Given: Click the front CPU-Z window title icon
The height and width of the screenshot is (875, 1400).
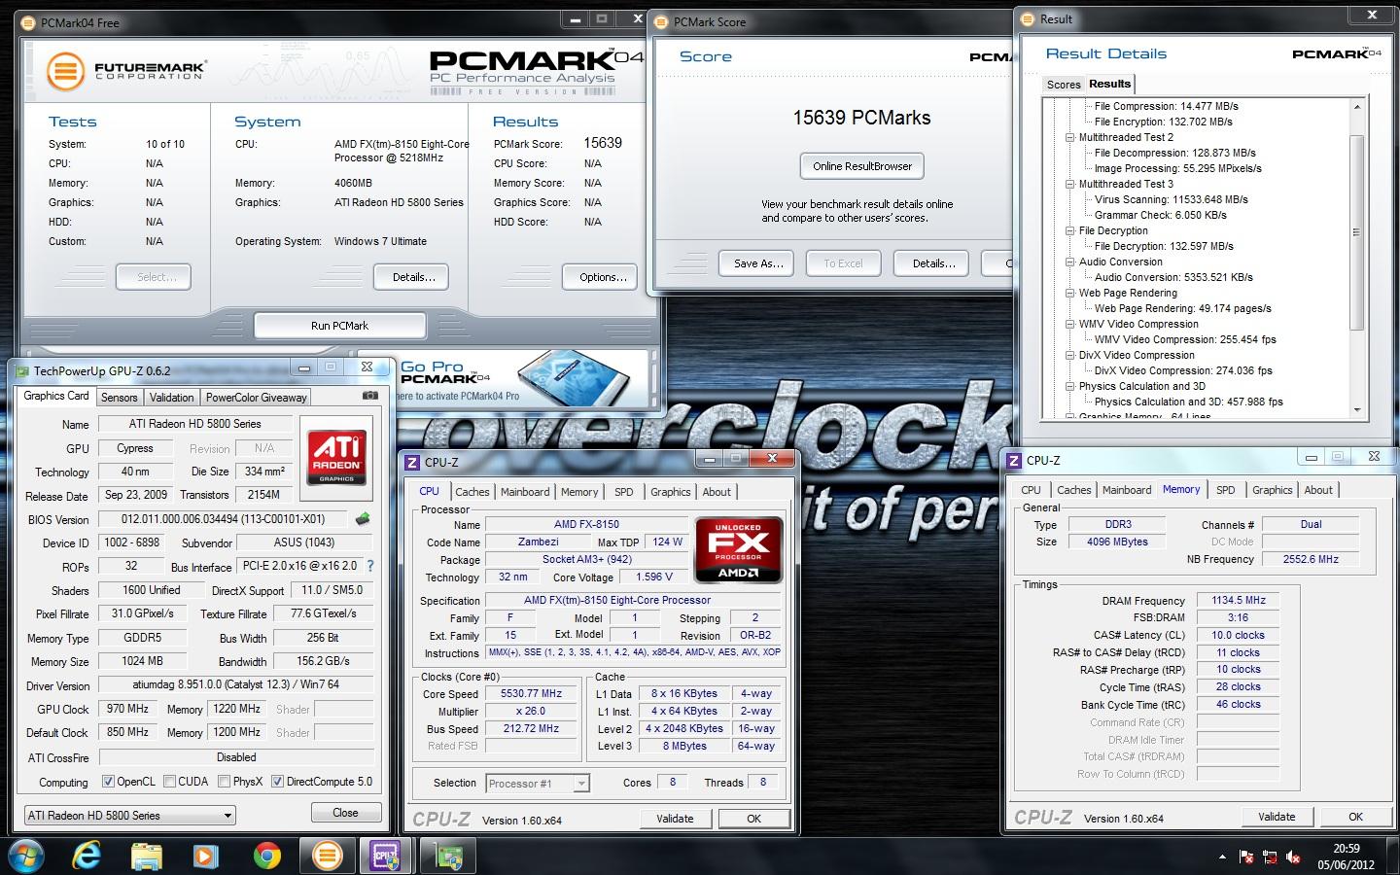Looking at the screenshot, I should tap(412, 462).
